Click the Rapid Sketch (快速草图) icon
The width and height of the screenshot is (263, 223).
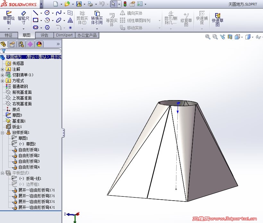pos(217,20)
